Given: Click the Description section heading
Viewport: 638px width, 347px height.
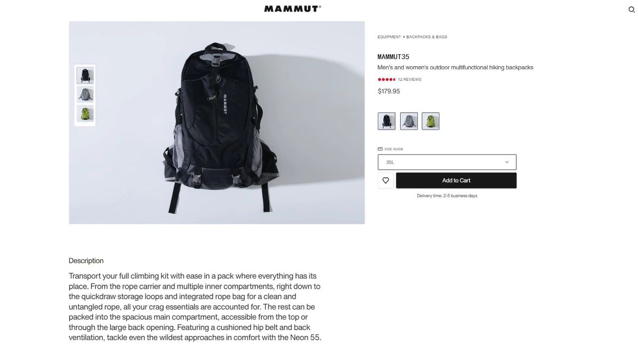Looking at the screenshot, I should pyautogui.click(x=86, y=261).
